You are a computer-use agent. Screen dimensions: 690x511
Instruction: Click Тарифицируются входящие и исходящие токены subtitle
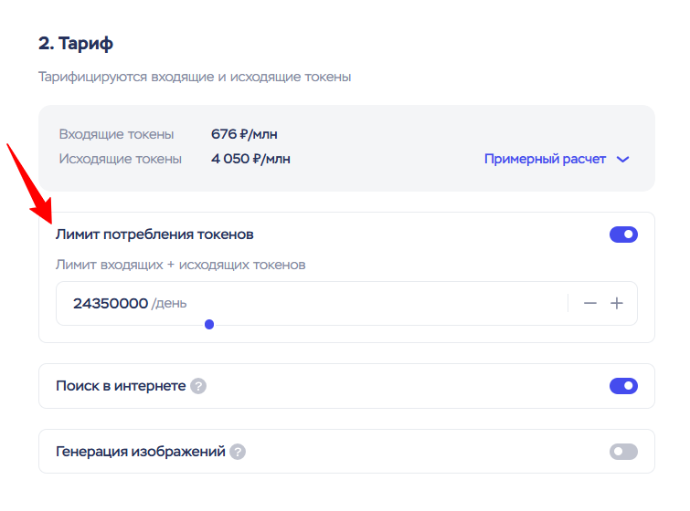click(x=195, y=77)
